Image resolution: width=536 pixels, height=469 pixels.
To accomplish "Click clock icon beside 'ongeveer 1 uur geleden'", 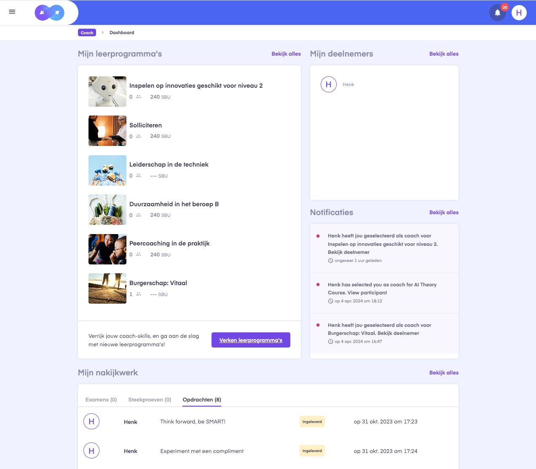I will pyautogui.click(x=330, y=261).
